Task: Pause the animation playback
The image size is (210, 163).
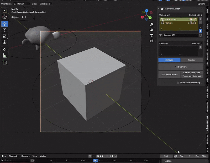Action: pyautogui.click(x=107, y=156)
